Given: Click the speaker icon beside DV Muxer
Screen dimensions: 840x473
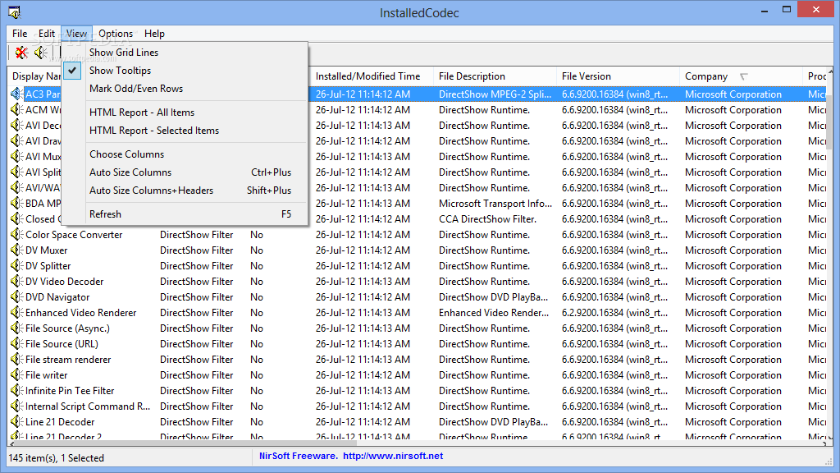Looking at the screenshot, I should coord(16,250).
